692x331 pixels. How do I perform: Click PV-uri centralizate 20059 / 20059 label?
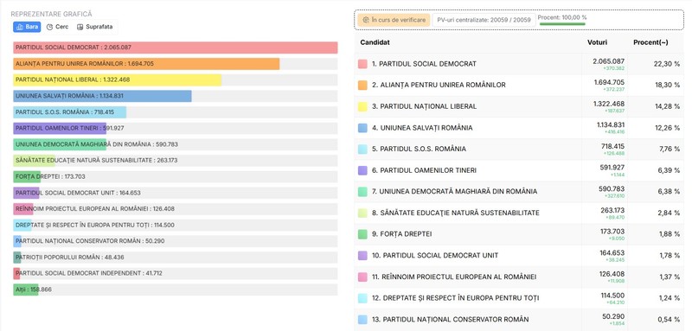[484, 20]
